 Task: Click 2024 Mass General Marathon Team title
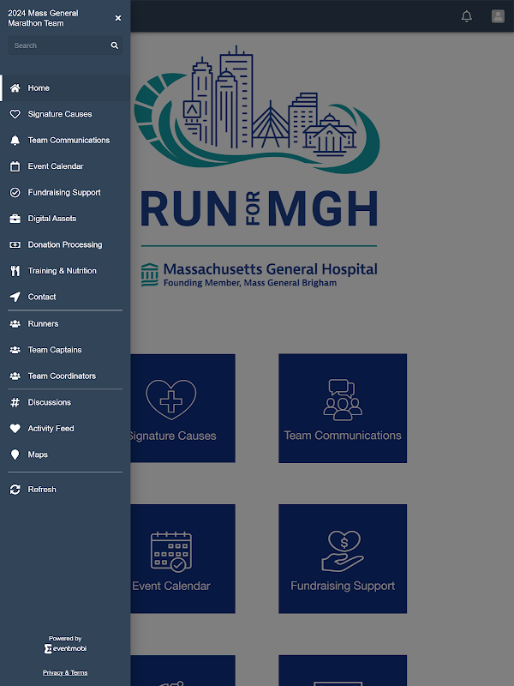coord(43,18)
